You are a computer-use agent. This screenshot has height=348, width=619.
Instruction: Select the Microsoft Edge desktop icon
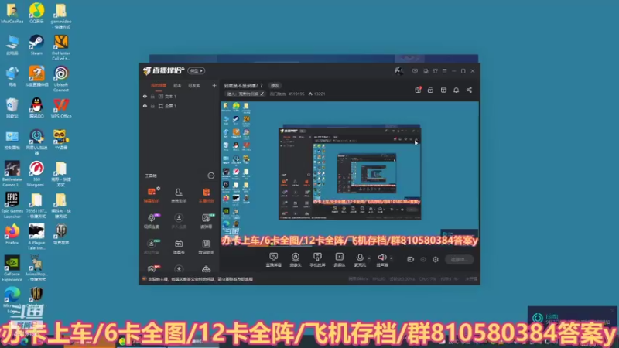tap(12, 300)
